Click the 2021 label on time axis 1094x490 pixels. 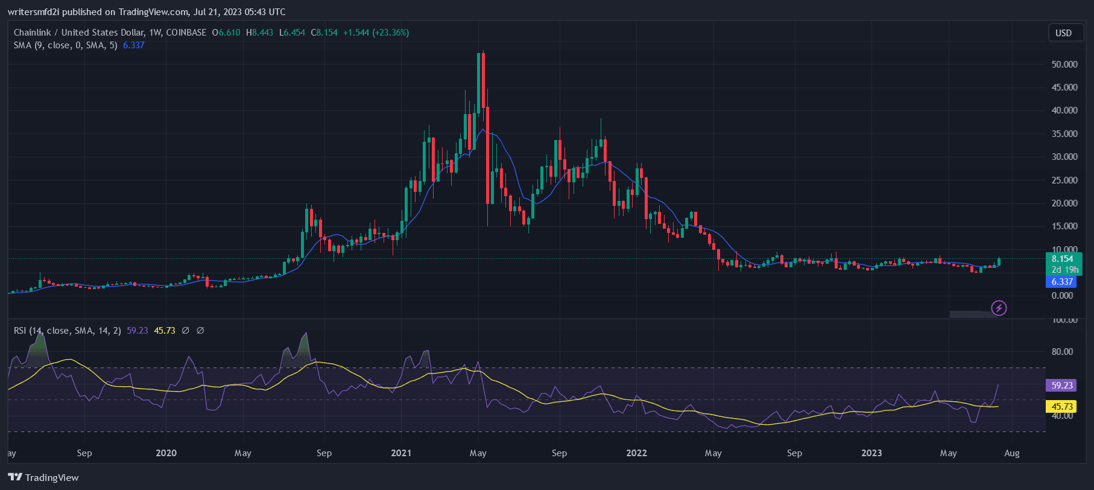(x=401, y=453)
